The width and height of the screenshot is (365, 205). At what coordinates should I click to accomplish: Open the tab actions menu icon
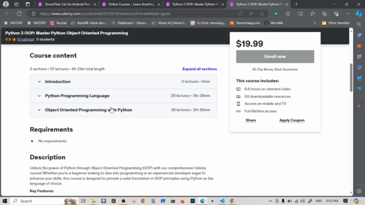pos(27,4)
